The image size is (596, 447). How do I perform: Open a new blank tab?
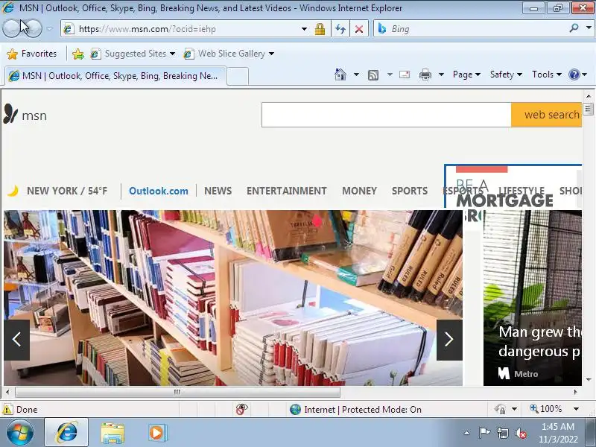[238, 76]
